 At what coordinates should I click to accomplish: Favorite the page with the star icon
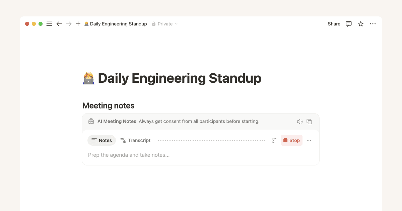click(x=361, y=24)
